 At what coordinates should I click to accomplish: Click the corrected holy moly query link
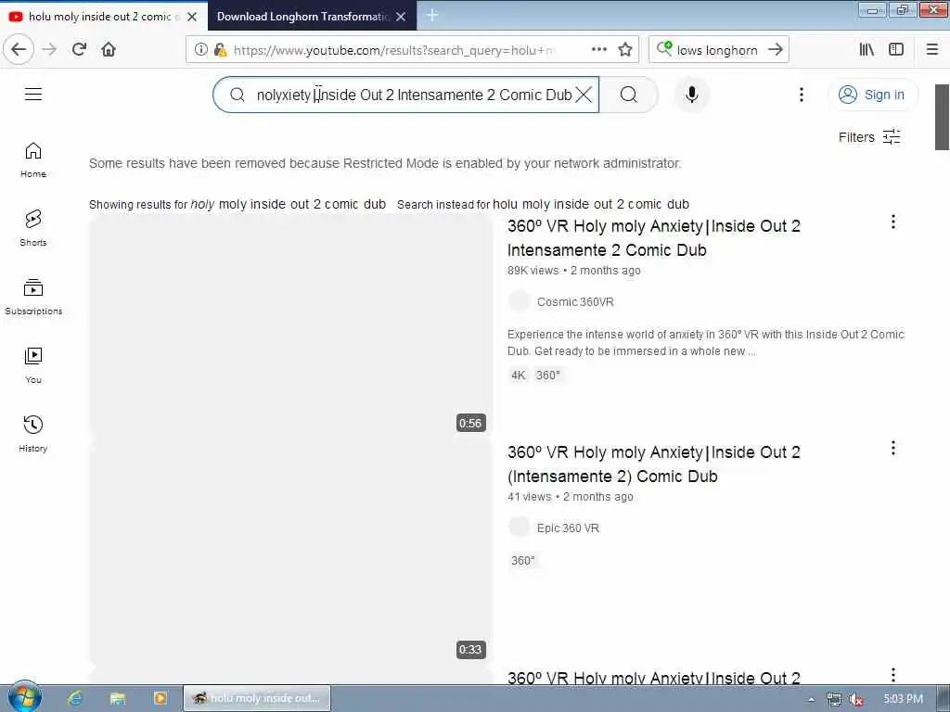(288, 205)
